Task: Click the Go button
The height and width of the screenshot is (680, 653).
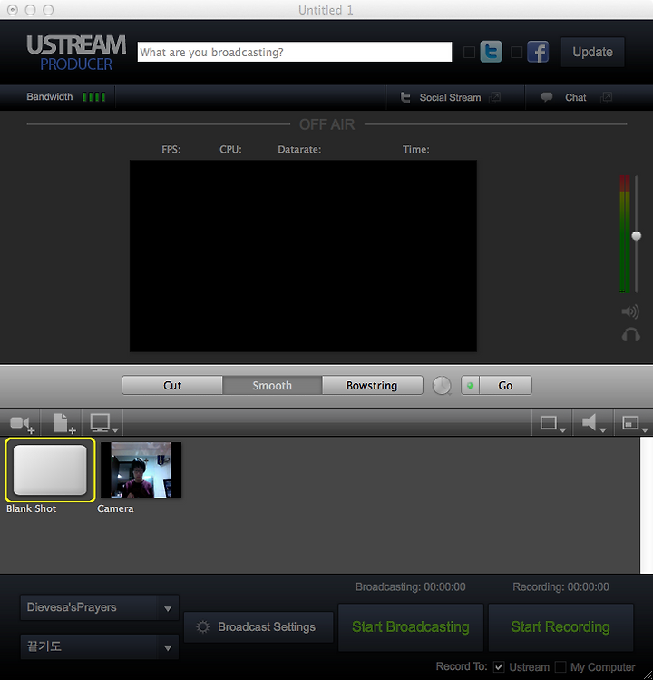Action: coord(505,385)
